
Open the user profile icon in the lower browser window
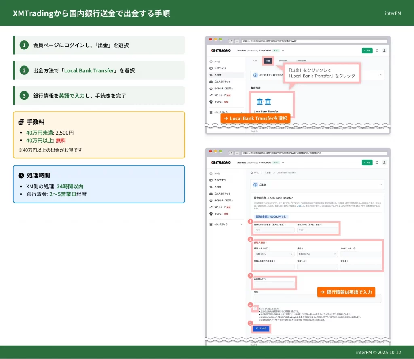point(384,163)
